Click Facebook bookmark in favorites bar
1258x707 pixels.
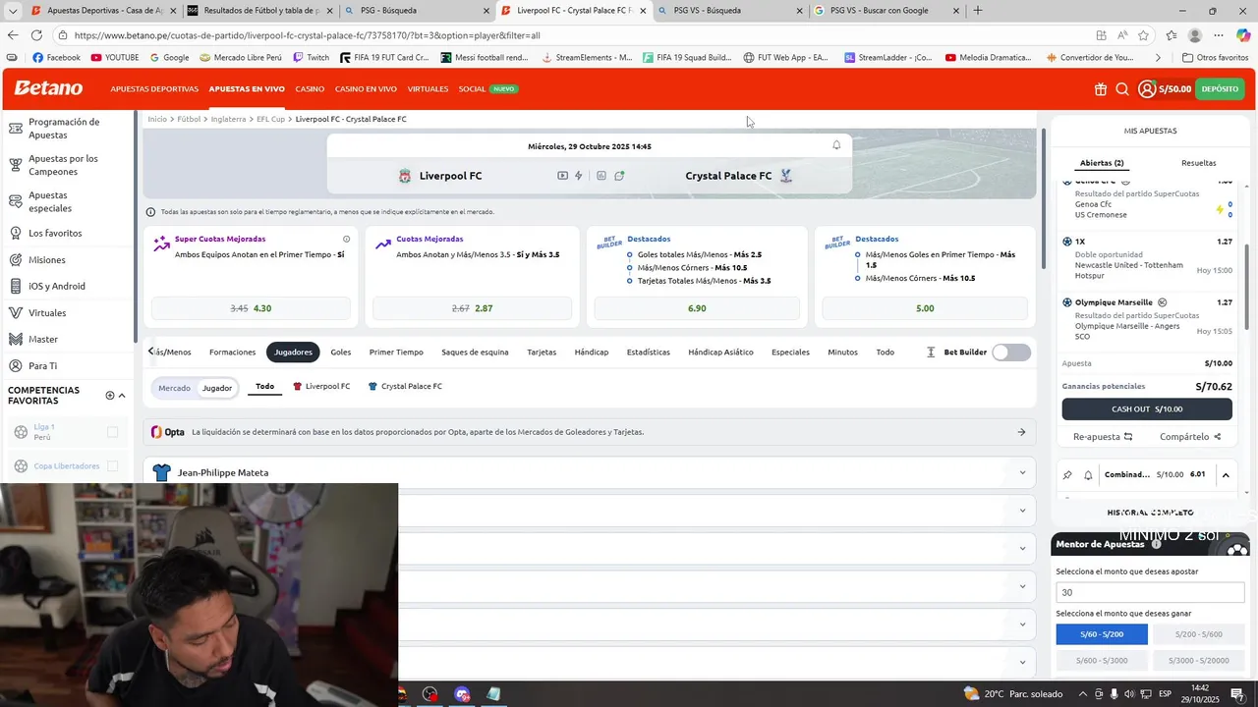click(56, 58)
